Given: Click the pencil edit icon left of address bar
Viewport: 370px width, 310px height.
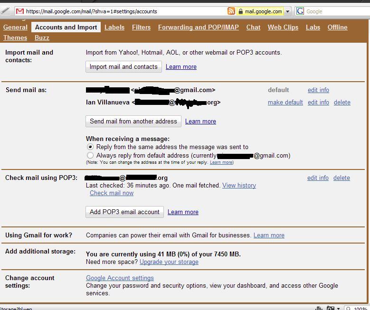Looking at the screenshot, I should pyautogui.click(x=5, y=11).
